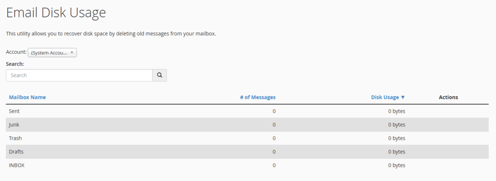The image size is (496, 181).
Task: Select the Sent mailbox row
Action: coord(247,111)
